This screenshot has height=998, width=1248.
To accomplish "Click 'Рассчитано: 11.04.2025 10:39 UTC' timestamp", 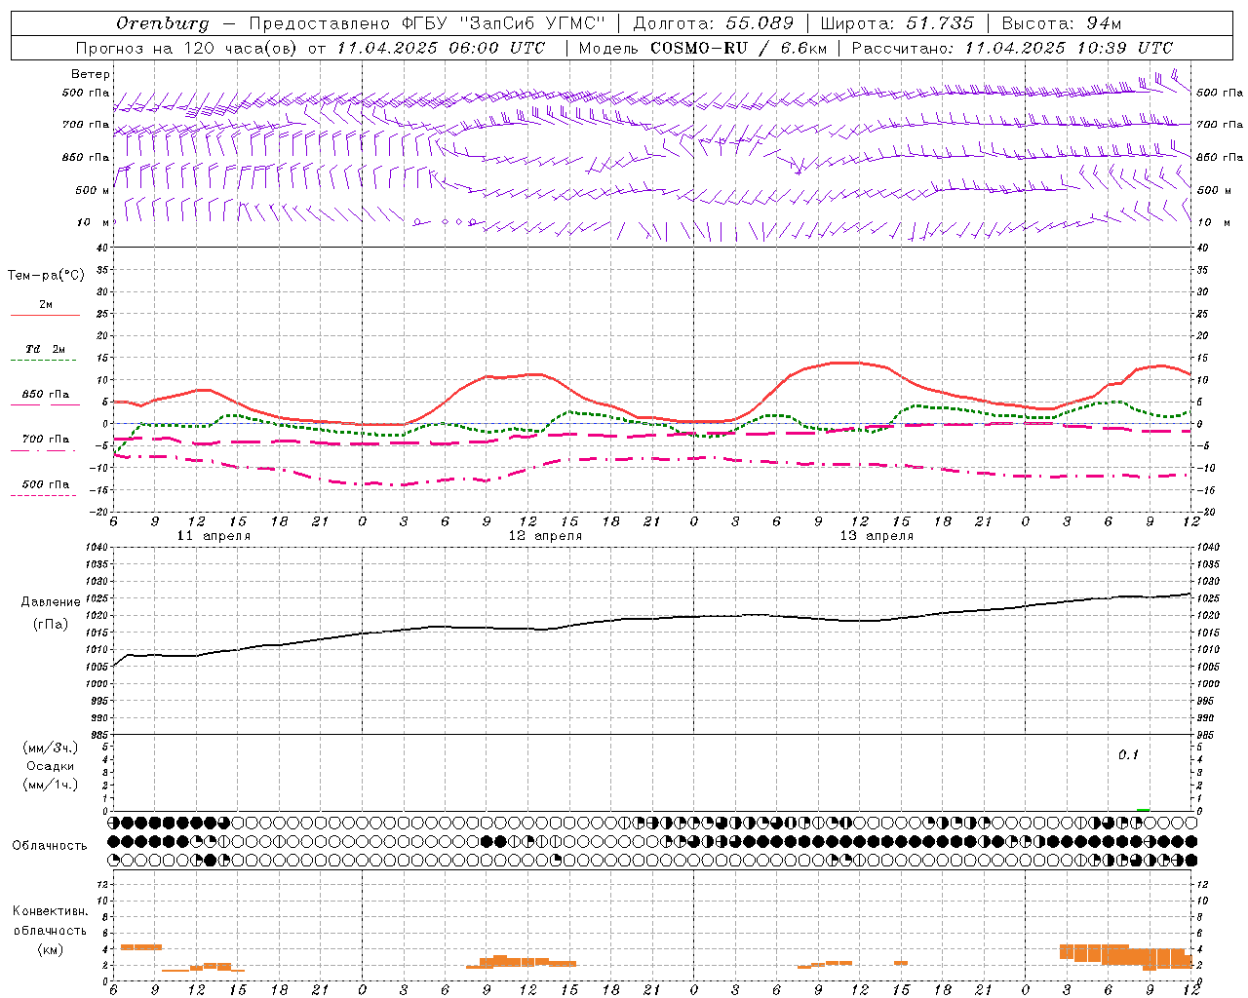I will pos(1012,48).
